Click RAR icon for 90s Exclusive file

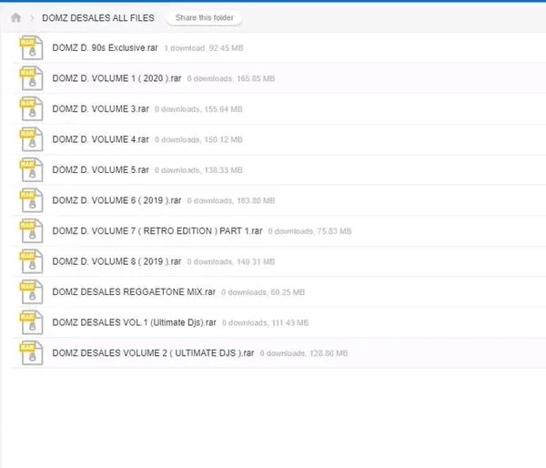31,47
